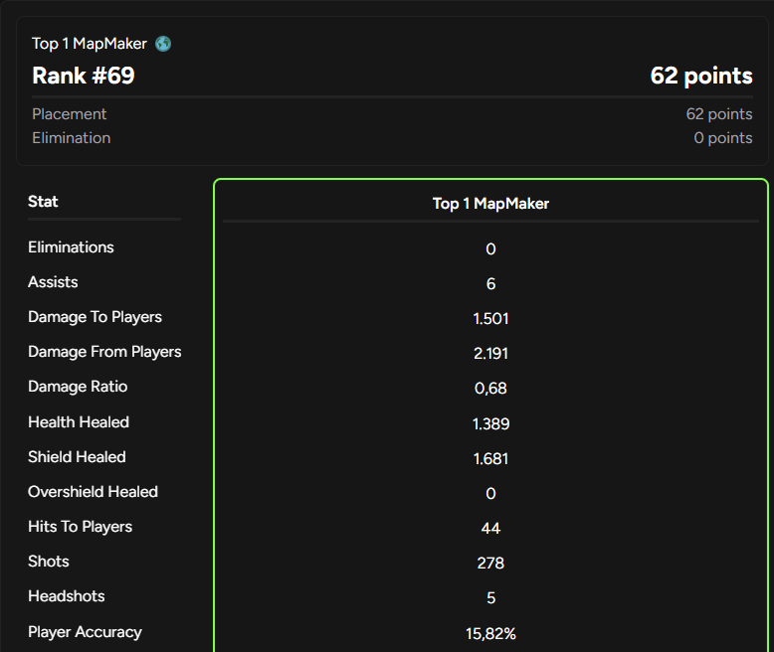Click the value 1.501
The height and width of the screenshot is (652, 774).
tap(490, 319)
